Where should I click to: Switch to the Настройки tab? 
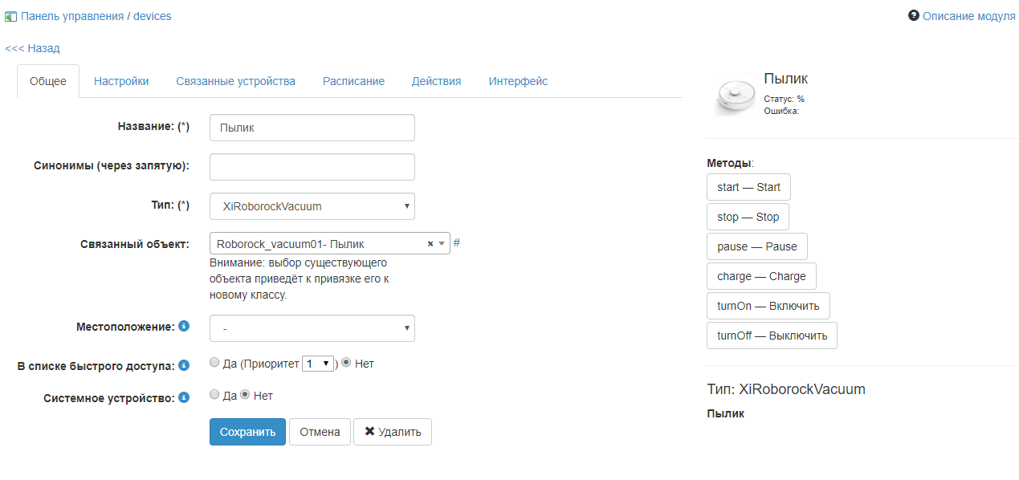pos(121,81)
